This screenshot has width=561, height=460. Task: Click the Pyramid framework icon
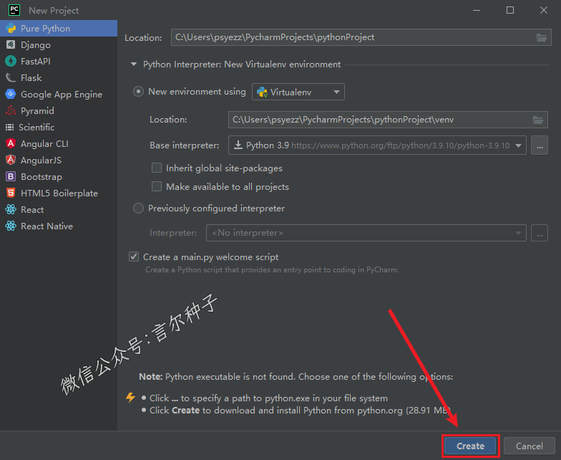click(11, 110)
